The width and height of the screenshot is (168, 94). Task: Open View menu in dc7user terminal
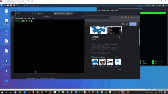click(29, 19)
